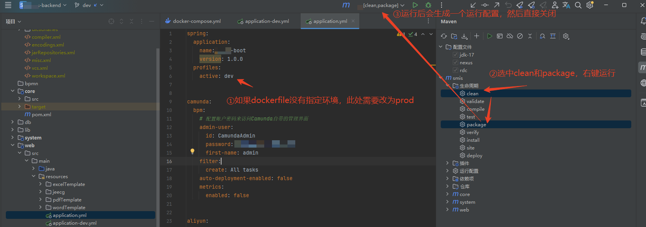Select the install lifecycle goal
This screenshot has width=646, height=227.
(473, 140)
